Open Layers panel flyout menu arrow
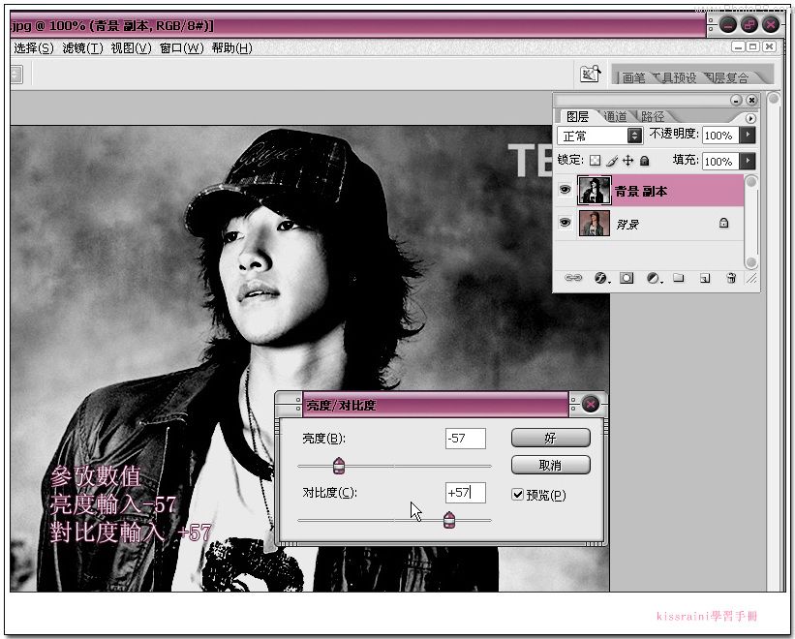The width and height of the screenshot is (795, 639). [750, 118]
